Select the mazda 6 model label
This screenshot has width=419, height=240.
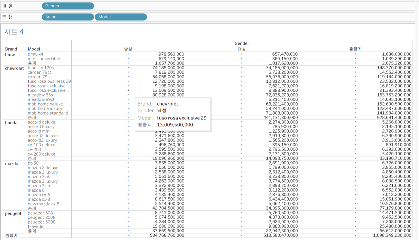(36, 190)
